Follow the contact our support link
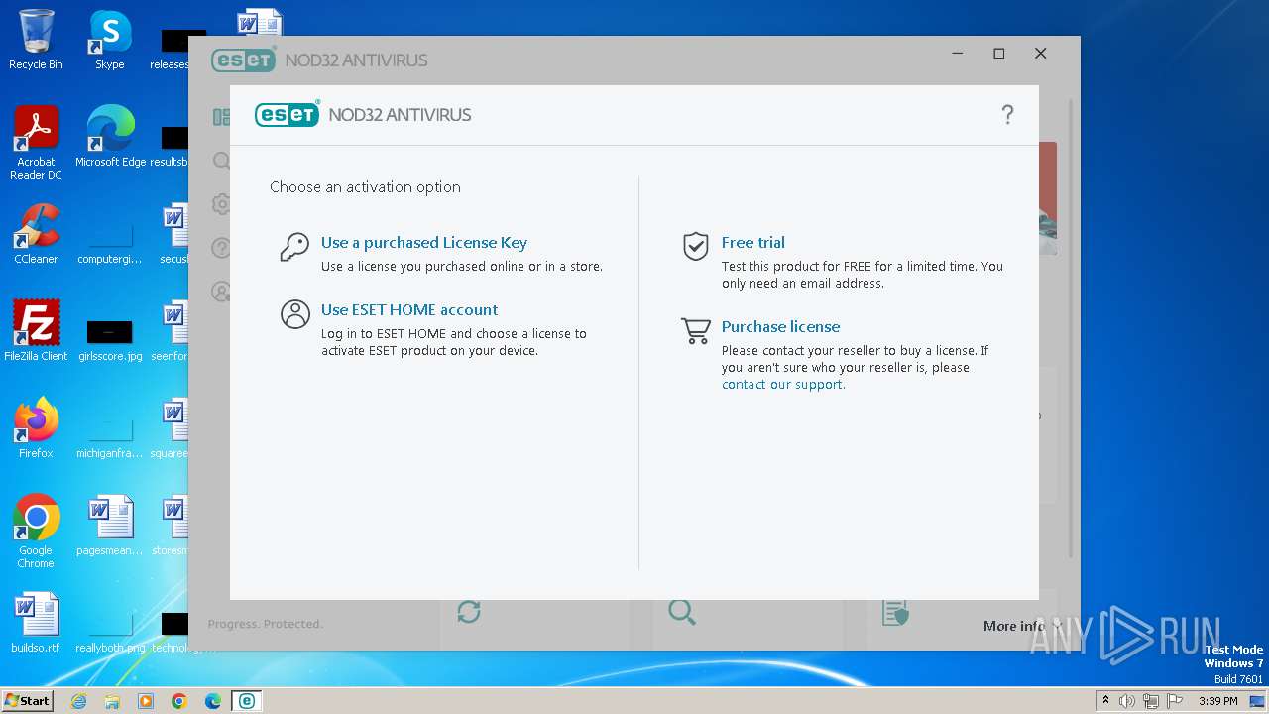Viewport: 1269px width, 714px height. pyautogui.click(x=783, y=384)
